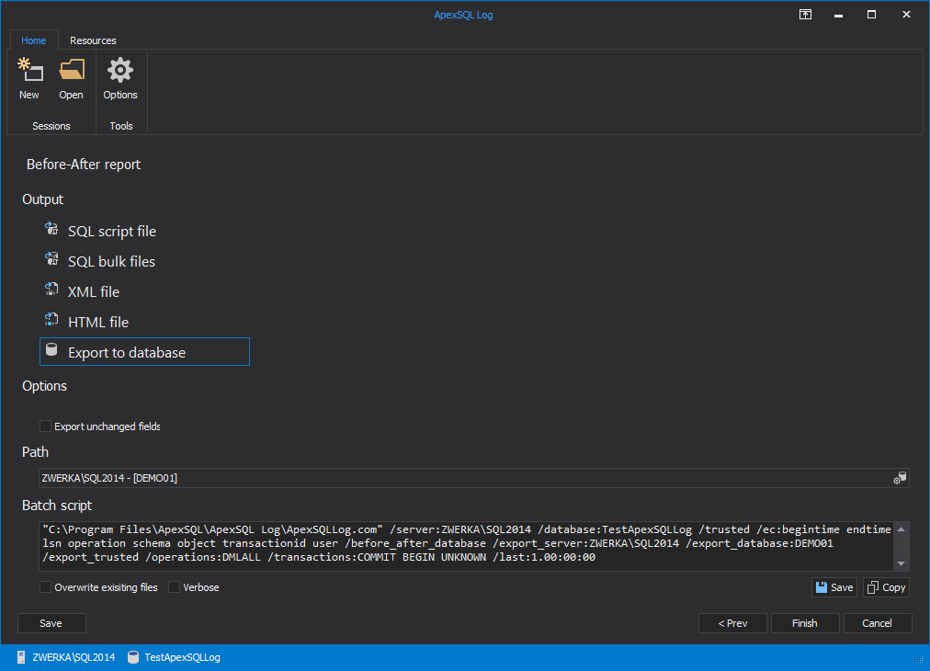Screen dimensions: 930x671
Task: Click the ribbon display toggle icon in title bar
Action: 805,14
